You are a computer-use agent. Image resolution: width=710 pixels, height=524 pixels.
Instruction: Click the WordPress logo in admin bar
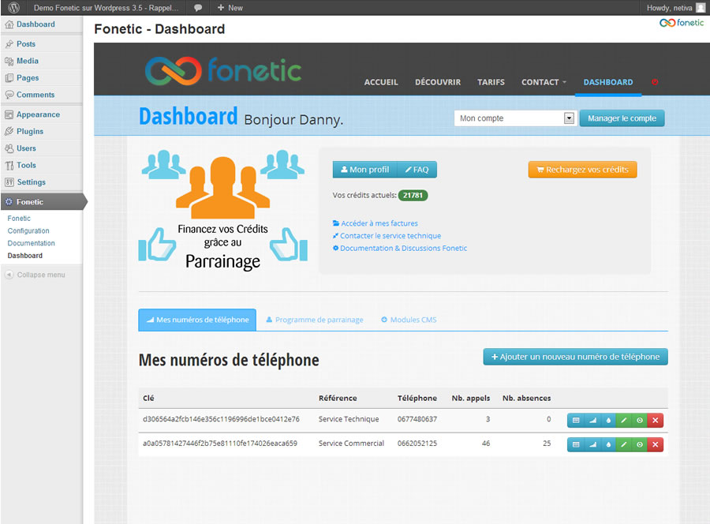[13, 8]
